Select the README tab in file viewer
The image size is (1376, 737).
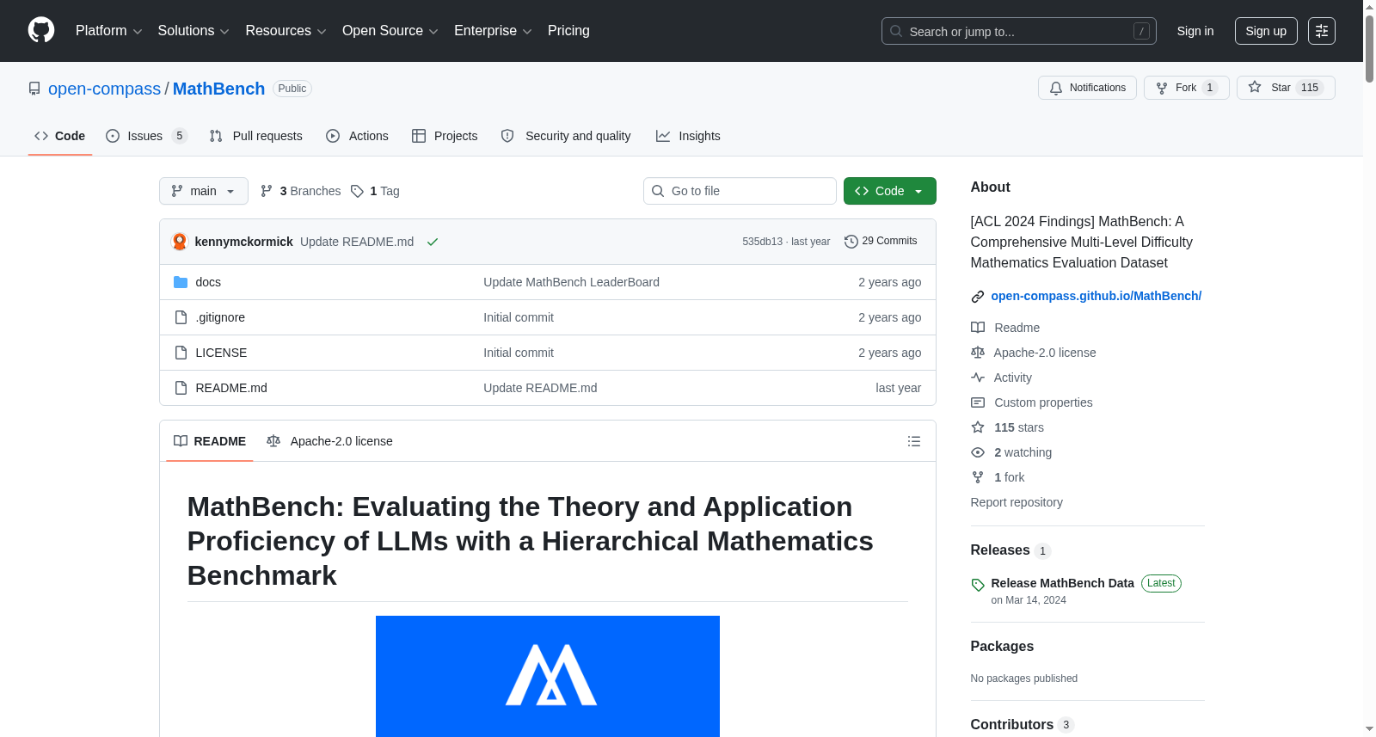click(x=210, y=441)
